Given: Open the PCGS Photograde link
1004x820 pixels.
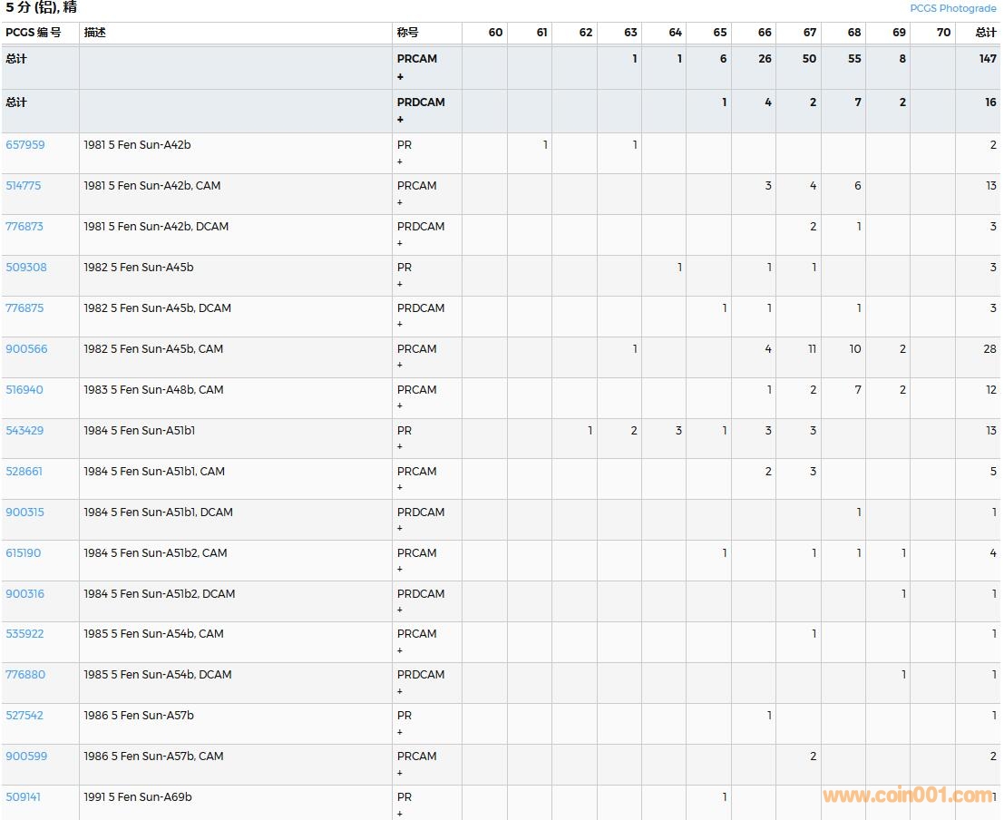Looking at the screenshot, I should coord(952,8).
